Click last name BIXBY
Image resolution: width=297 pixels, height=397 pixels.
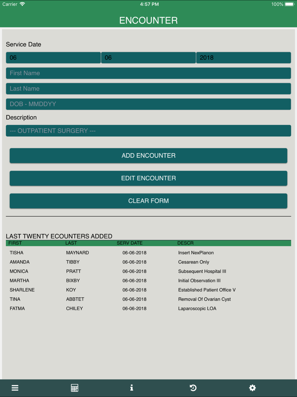click(73, 281)
